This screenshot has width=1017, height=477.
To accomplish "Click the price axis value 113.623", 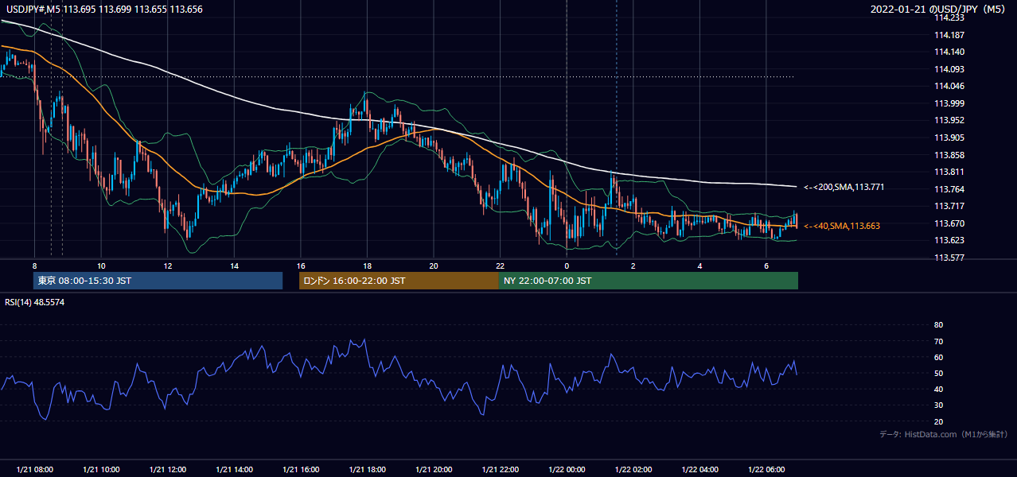I will click(949, 240).
